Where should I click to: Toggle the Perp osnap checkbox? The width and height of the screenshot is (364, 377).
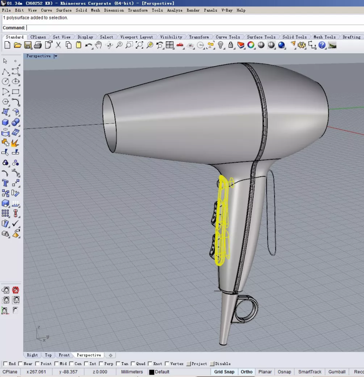pos(102,364)
